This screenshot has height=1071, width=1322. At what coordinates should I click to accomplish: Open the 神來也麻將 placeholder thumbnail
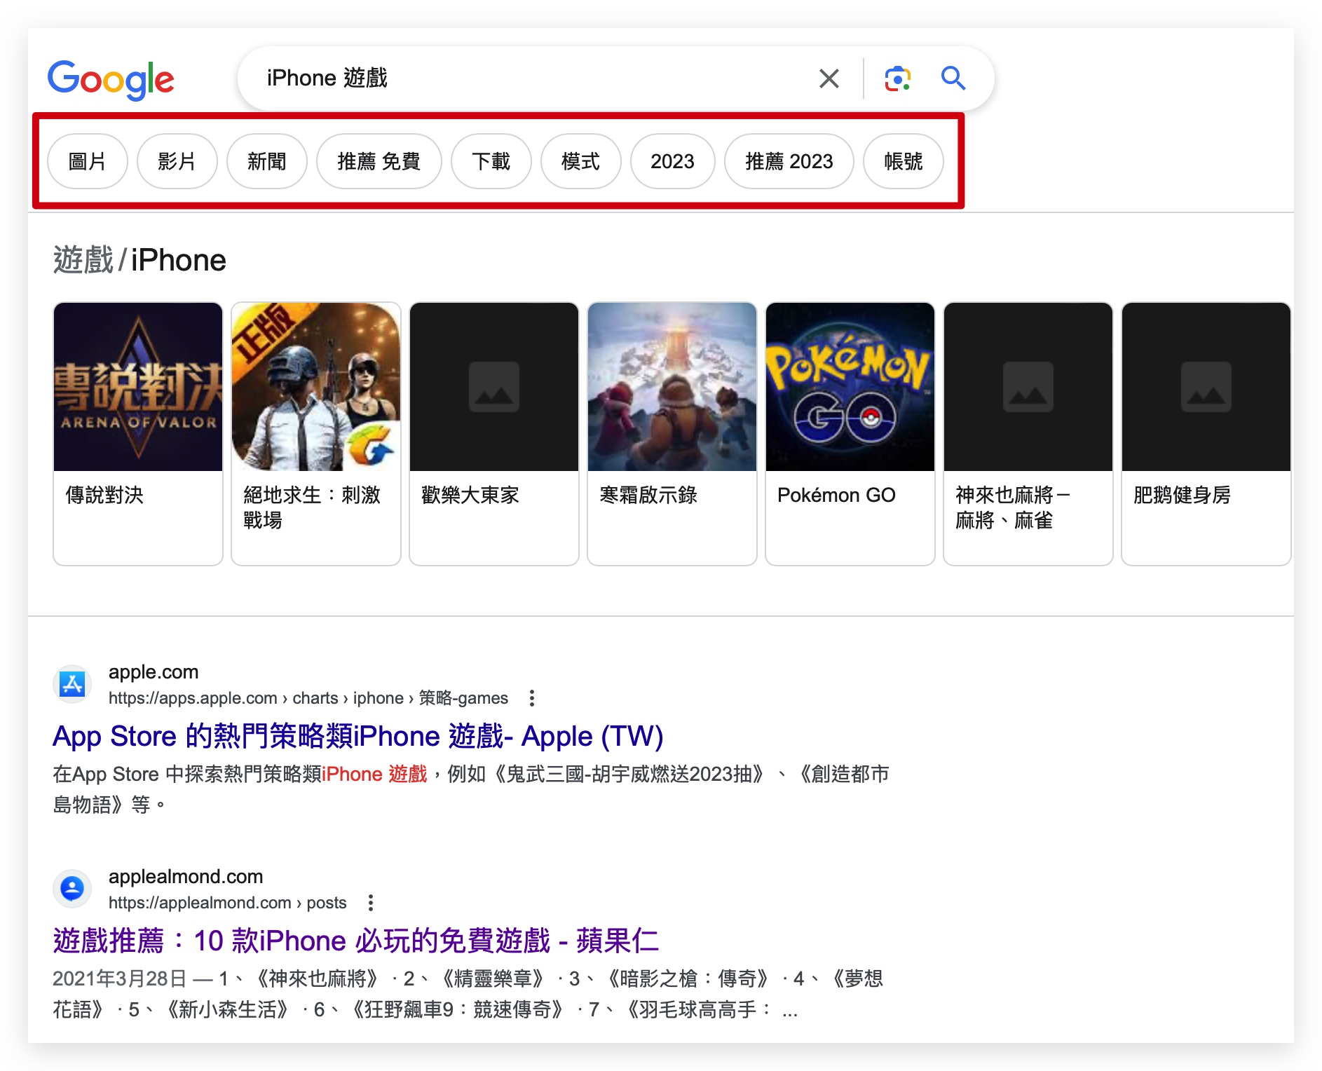[x=1028, y=387]
